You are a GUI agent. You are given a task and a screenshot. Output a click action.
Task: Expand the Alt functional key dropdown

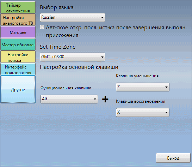[69, 99]
